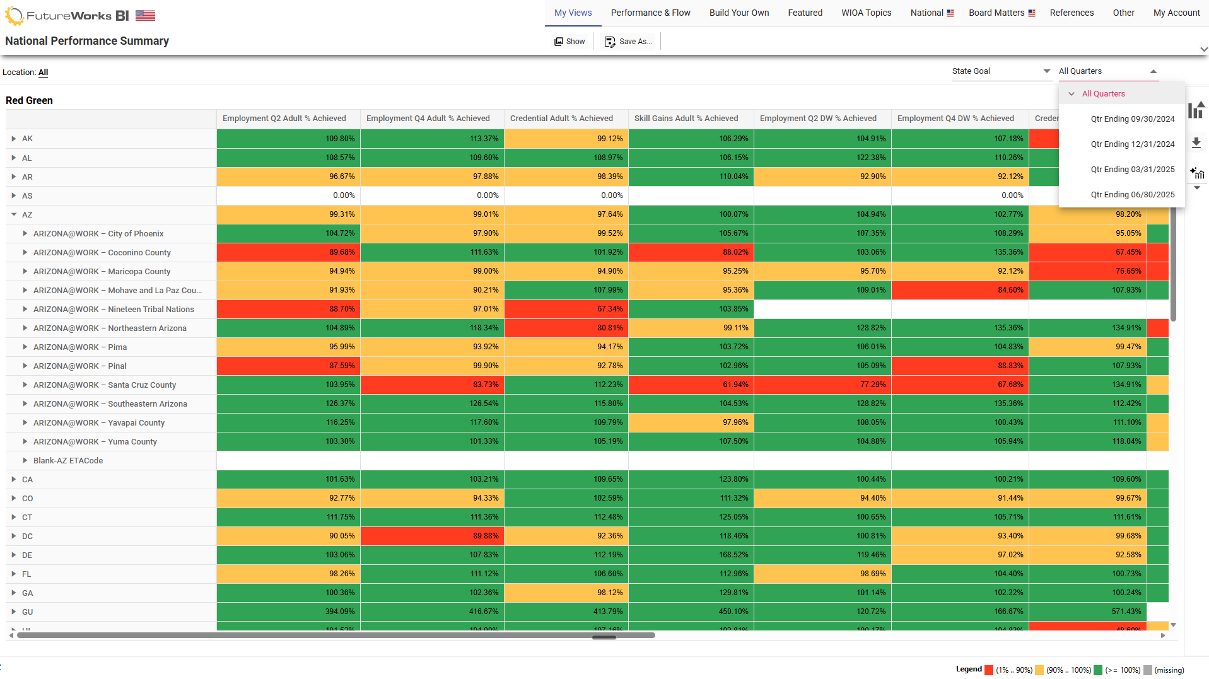Collapse the sidebar with the down chevron icon
The image size is (1209, 679).
click(1196, 189)
